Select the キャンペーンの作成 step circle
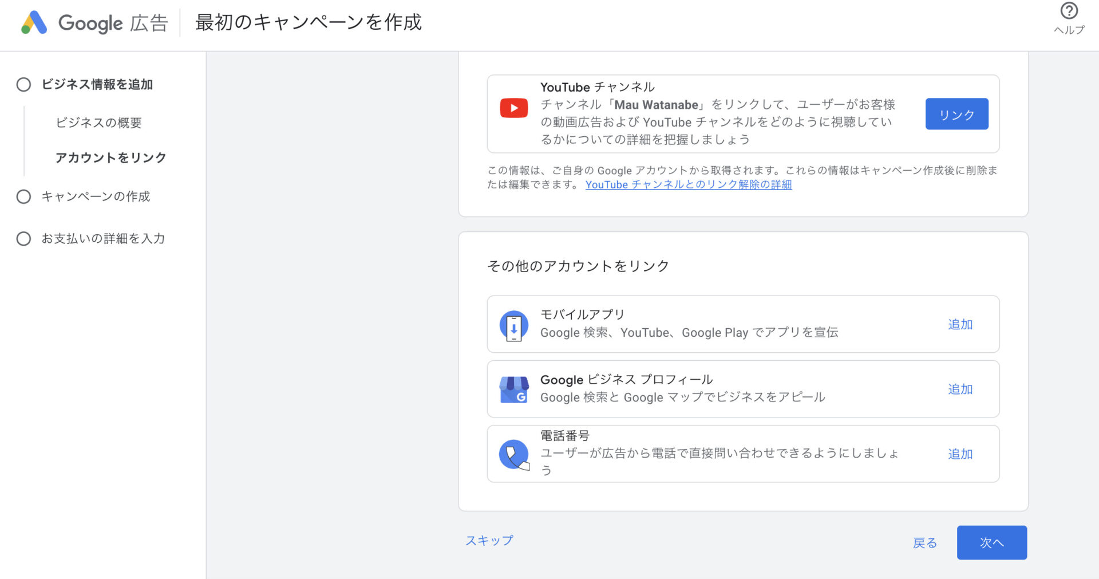This screenshot has width=1099, height=579. coord(23,196)
